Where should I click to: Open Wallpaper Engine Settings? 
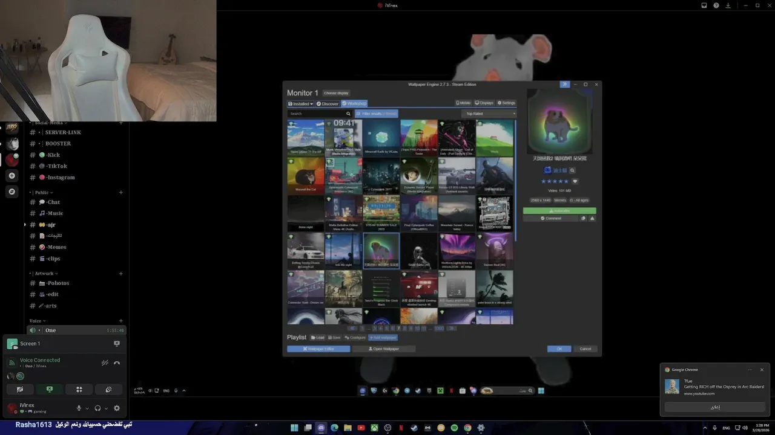tap(506, 103)
